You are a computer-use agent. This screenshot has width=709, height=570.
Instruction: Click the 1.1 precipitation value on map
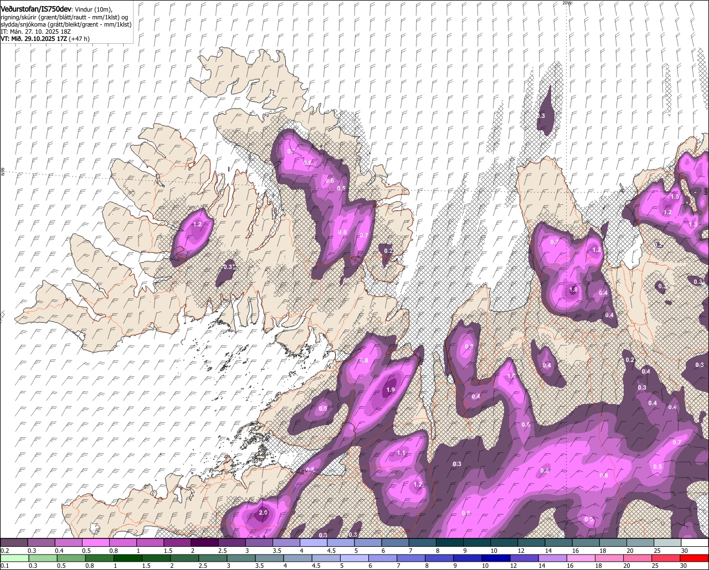pyautogui.click(x=402, y=453)
